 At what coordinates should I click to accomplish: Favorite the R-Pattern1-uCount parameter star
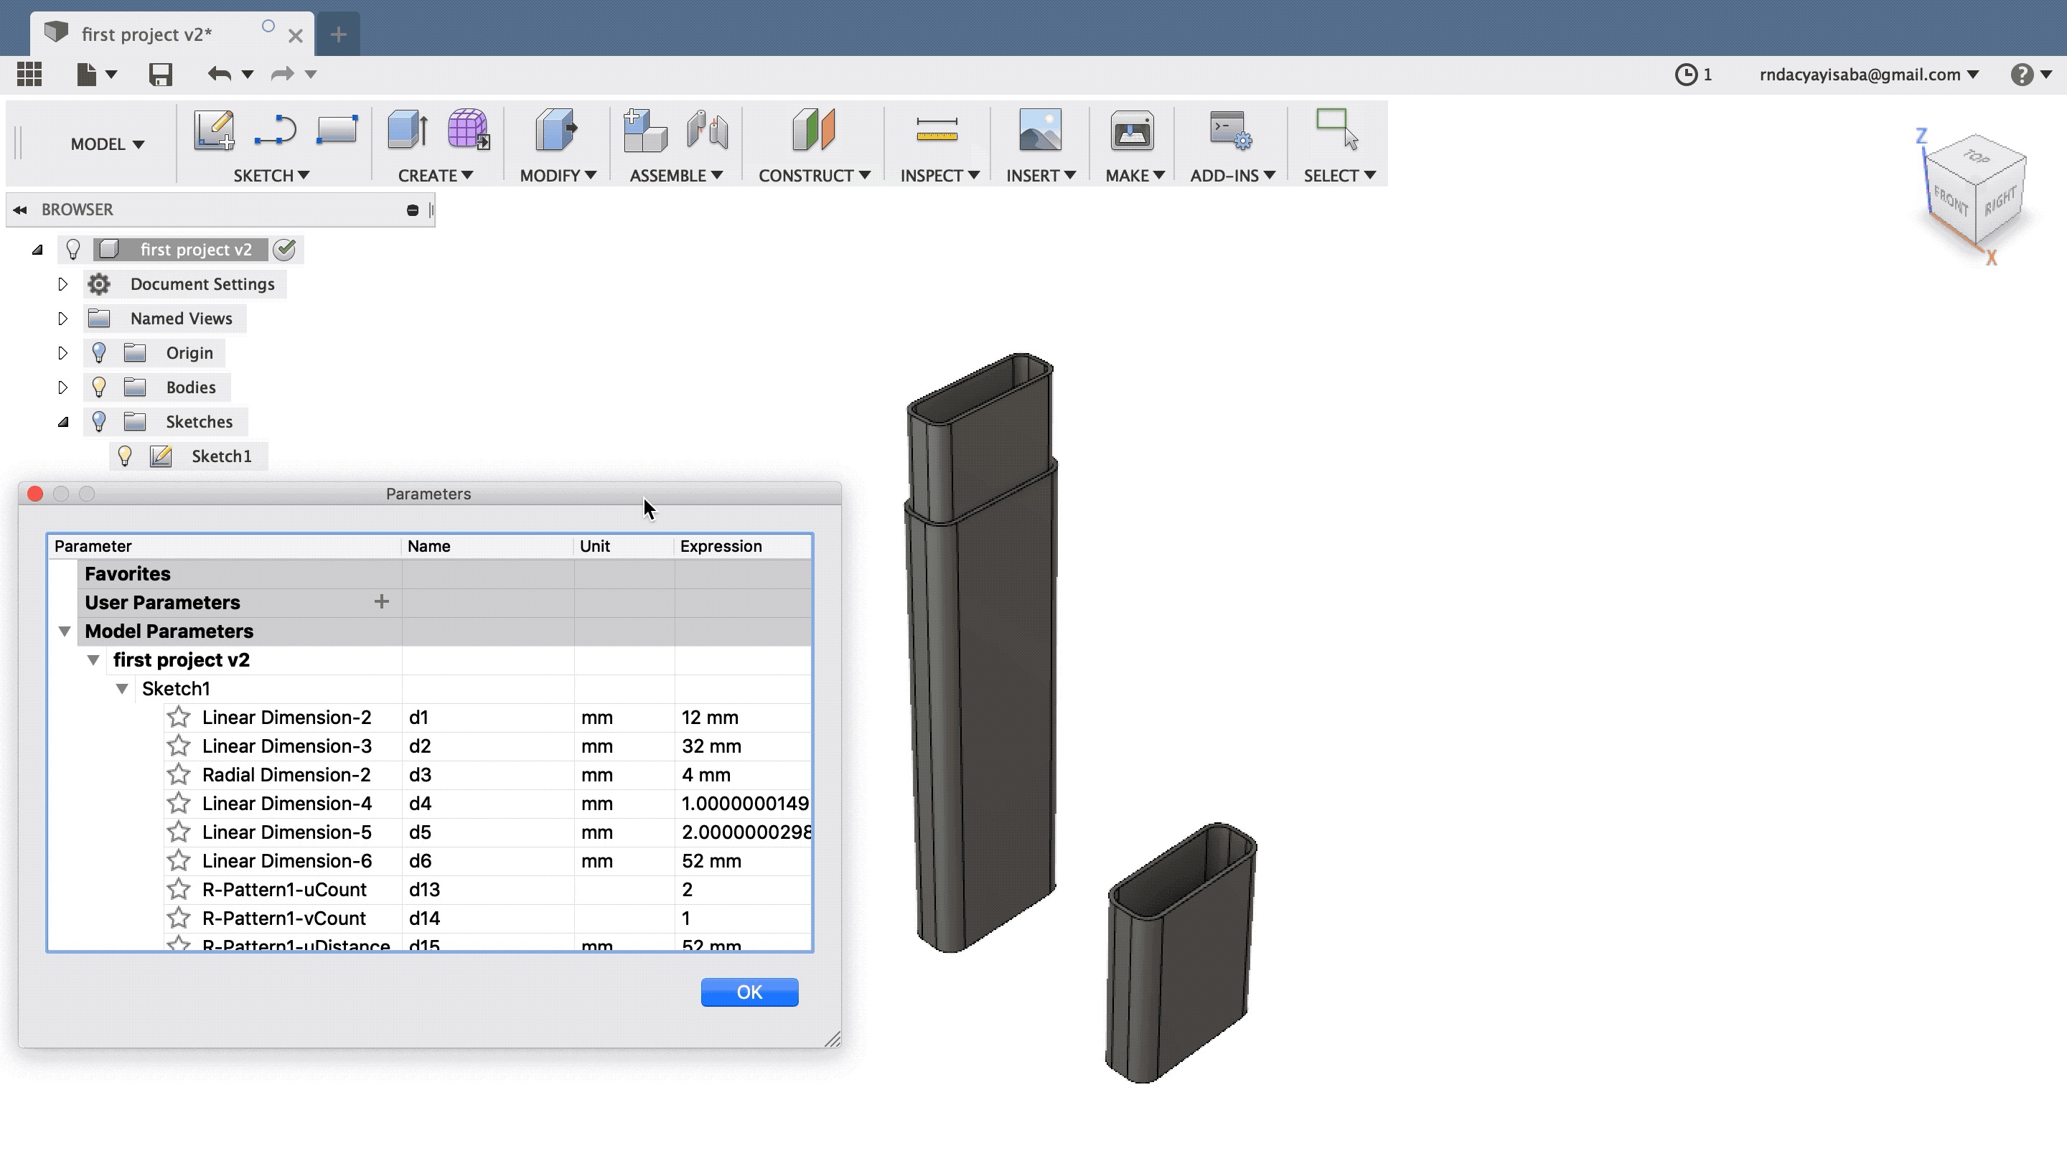click(179, 889)
